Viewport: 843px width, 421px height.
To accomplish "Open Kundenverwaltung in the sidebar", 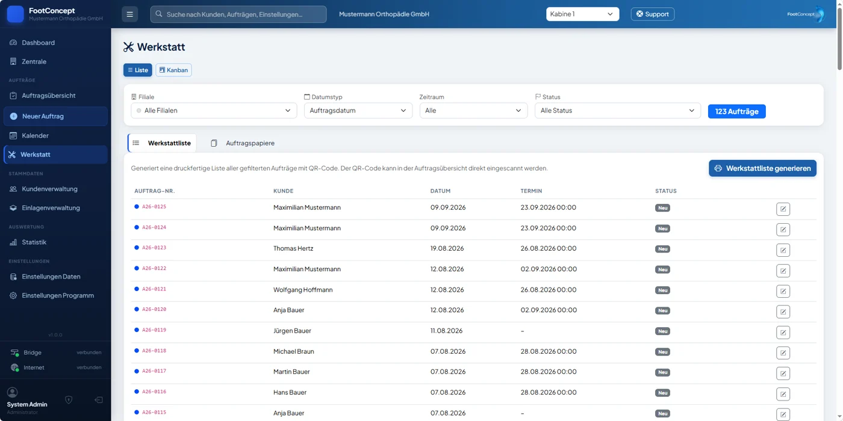I will (x=55, y=189).
